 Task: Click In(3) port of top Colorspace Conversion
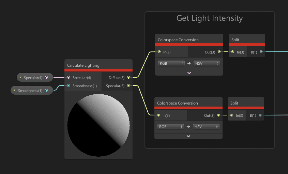pos(159,52)
